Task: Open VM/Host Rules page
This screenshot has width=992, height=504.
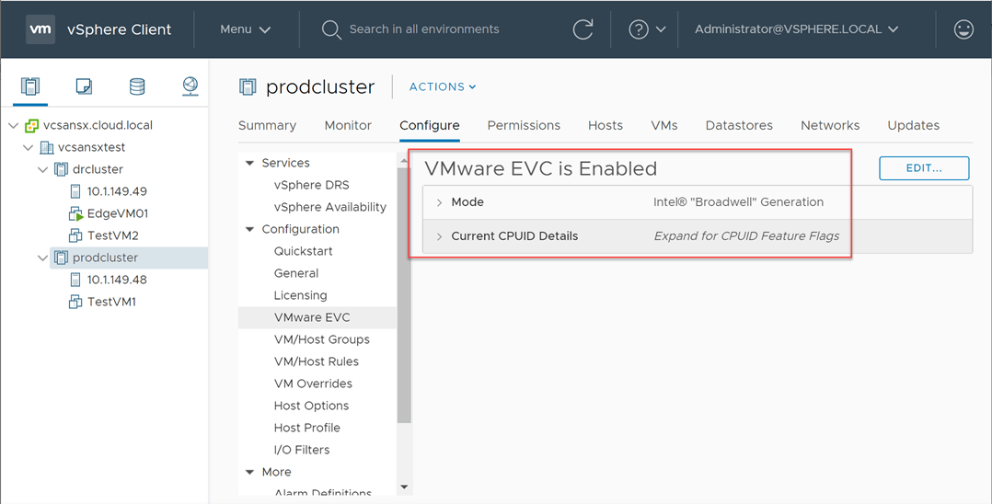Action: 317,361
